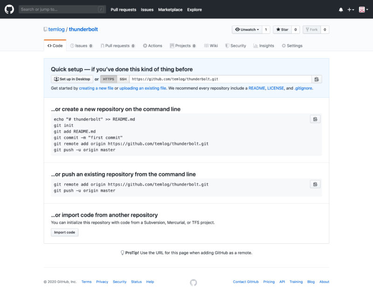Open Training in the footer
373x301 pixels.
coord(296,282)
